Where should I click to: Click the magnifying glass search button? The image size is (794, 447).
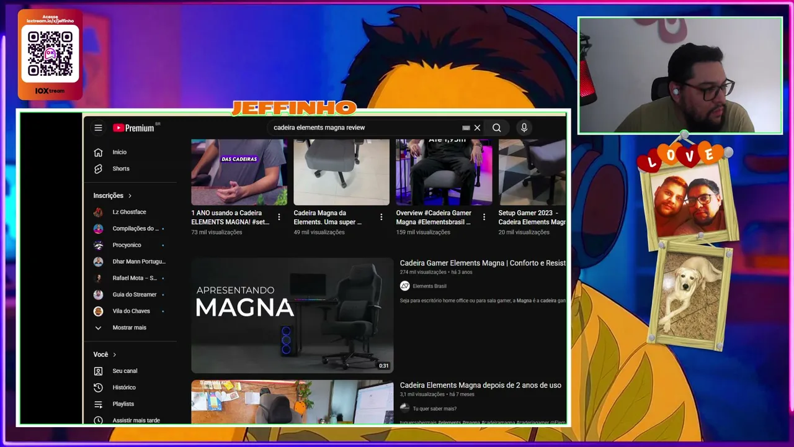click(497, 128)
